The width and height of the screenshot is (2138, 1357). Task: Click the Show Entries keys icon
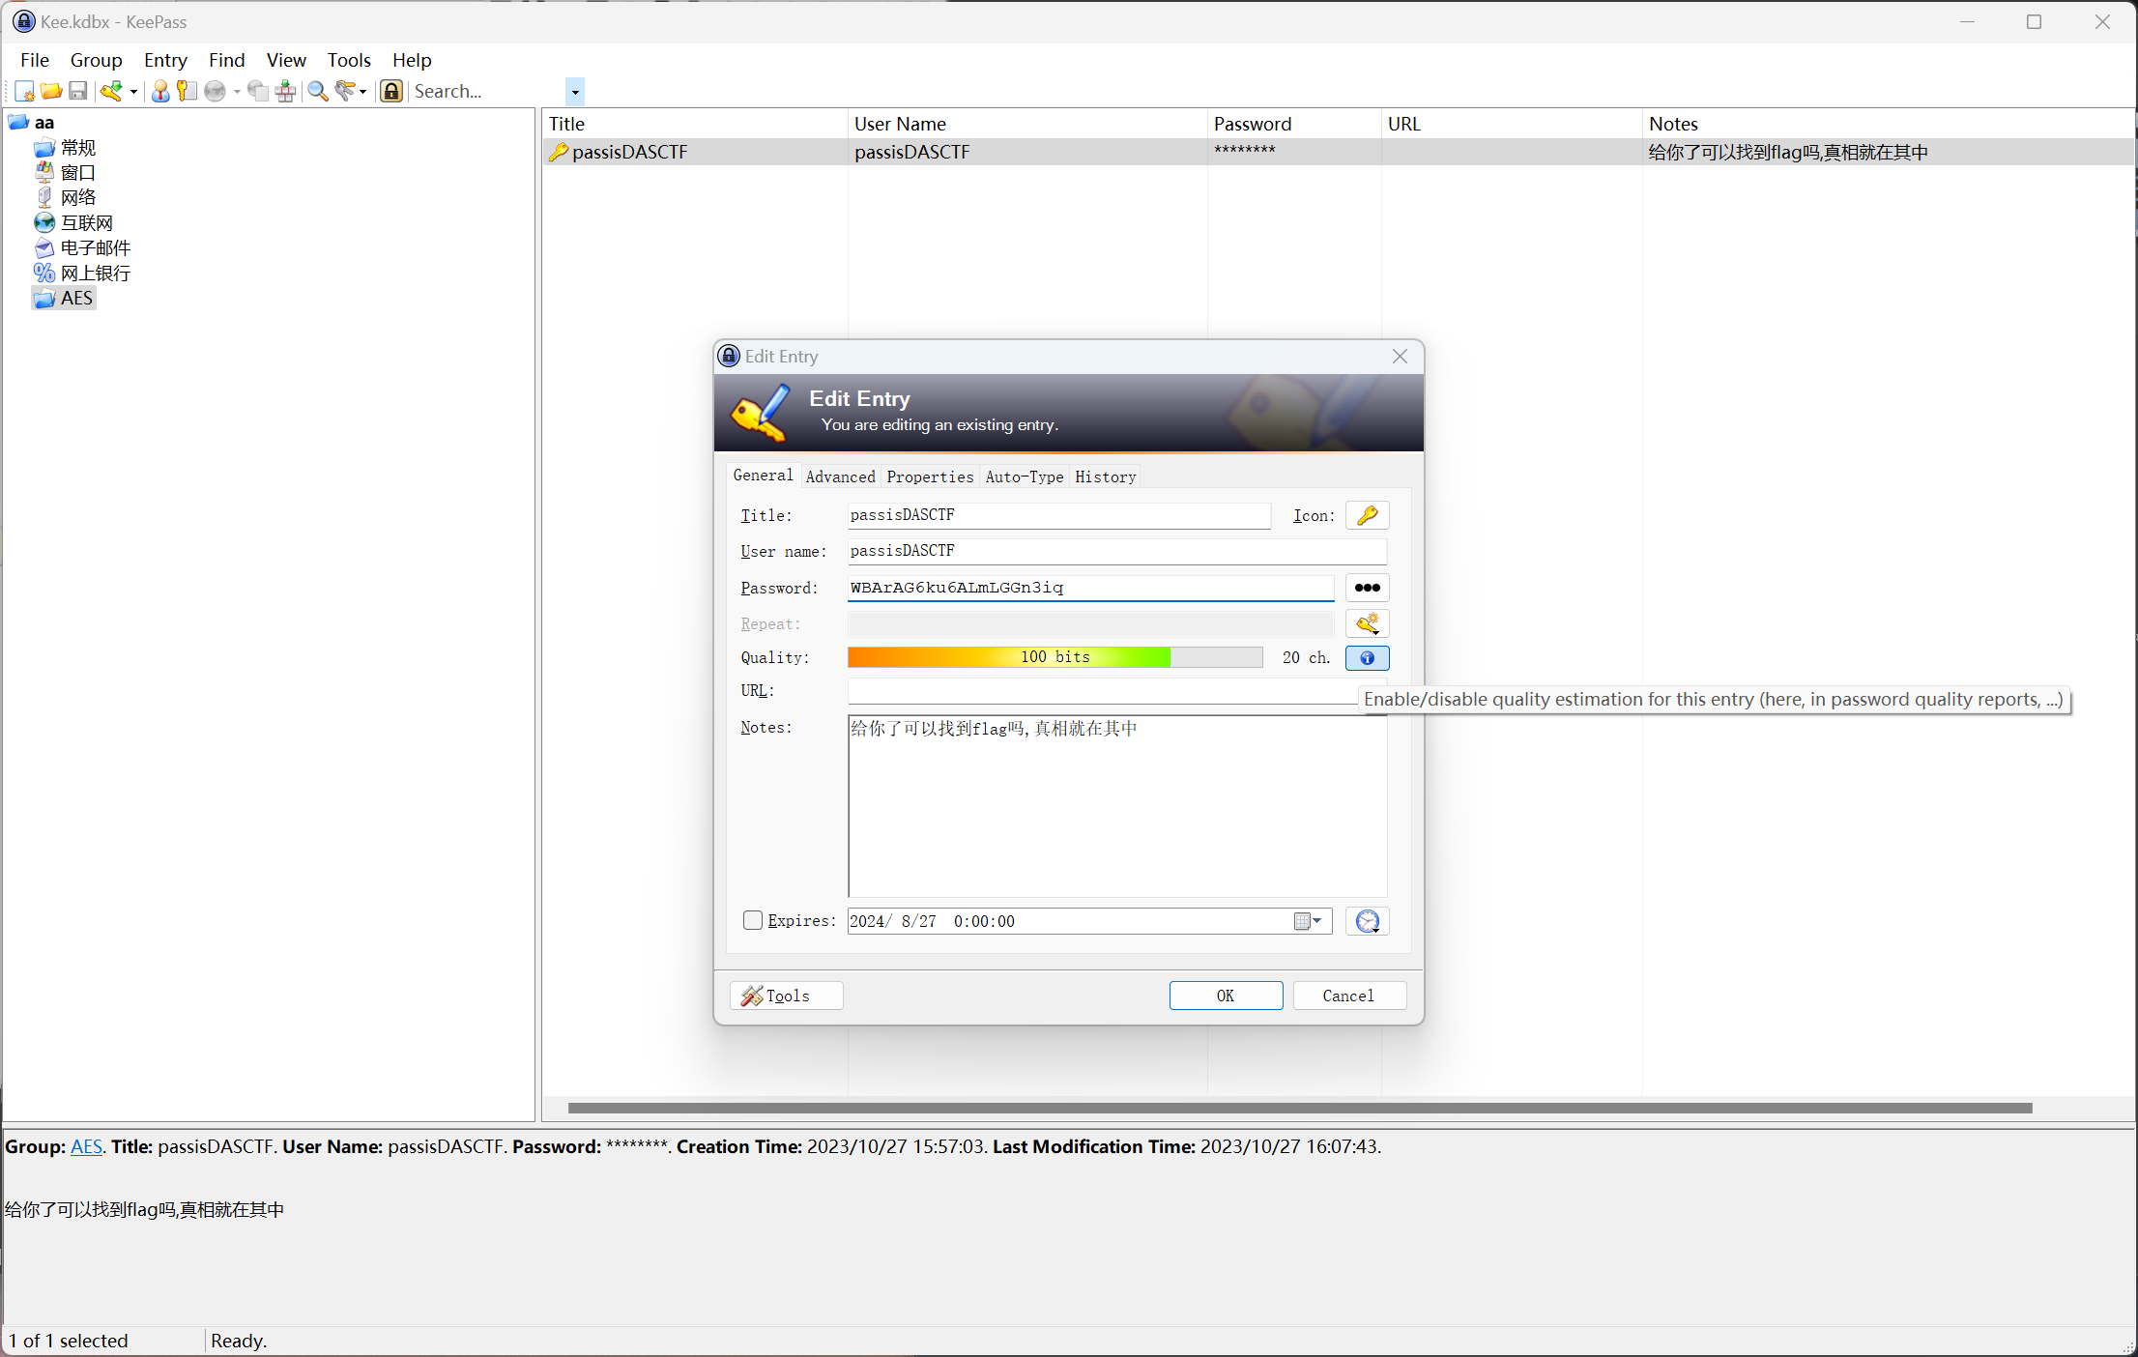pos(345,91)
